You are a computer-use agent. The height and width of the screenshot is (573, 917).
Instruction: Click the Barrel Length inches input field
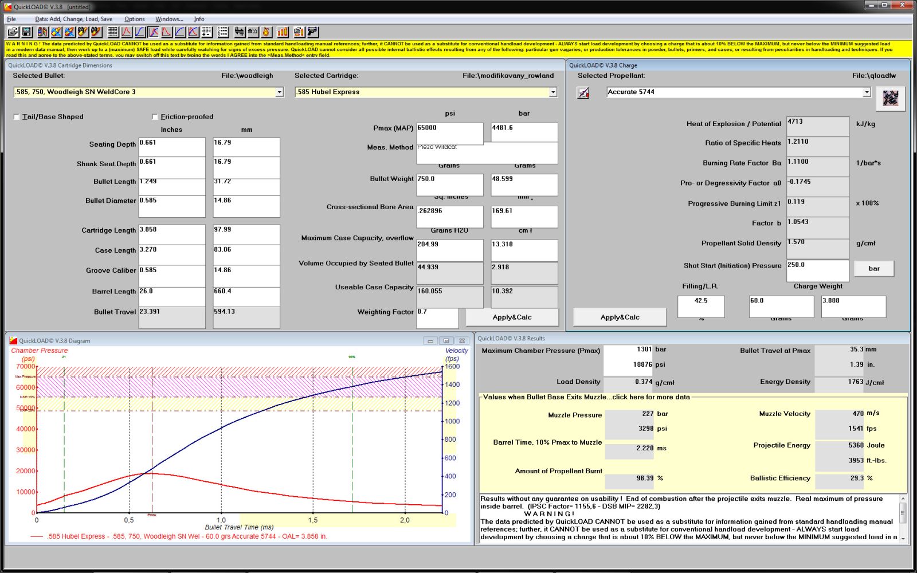171,296
